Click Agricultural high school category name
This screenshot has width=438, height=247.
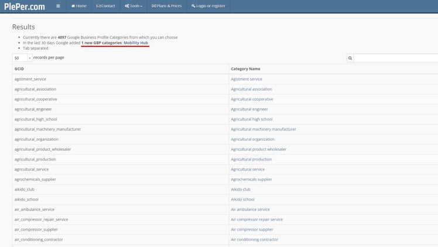point(251,120)
